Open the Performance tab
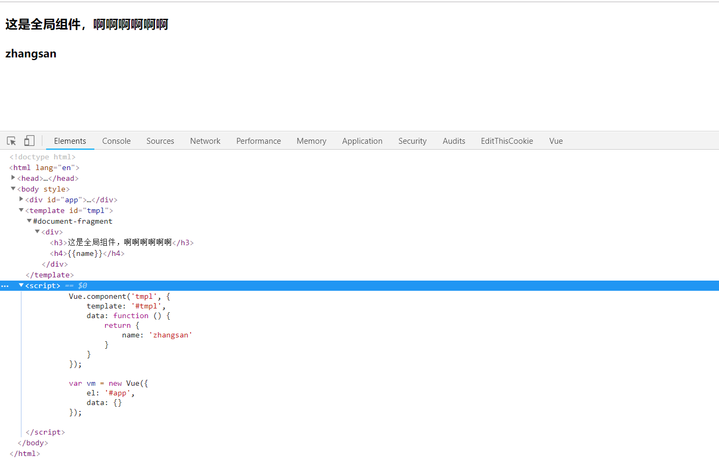 pyautogui.click(x=258, y=141)
